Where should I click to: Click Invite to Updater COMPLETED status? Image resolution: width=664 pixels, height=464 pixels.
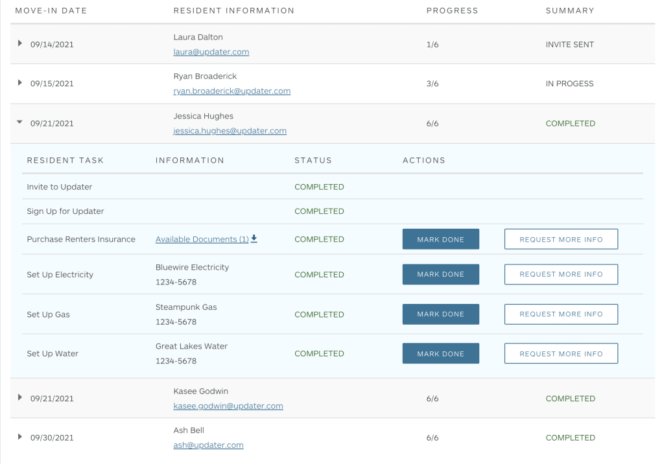[x=319, y=187]
